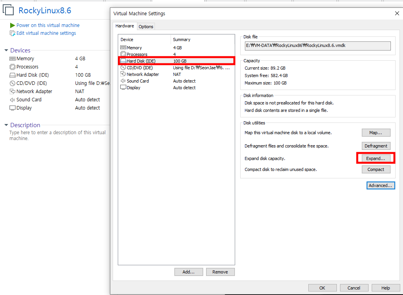The width and height of the screenshot is (403, 295).
Task: Click the RockyLinux8.6 title text
Action: point(45,11)
